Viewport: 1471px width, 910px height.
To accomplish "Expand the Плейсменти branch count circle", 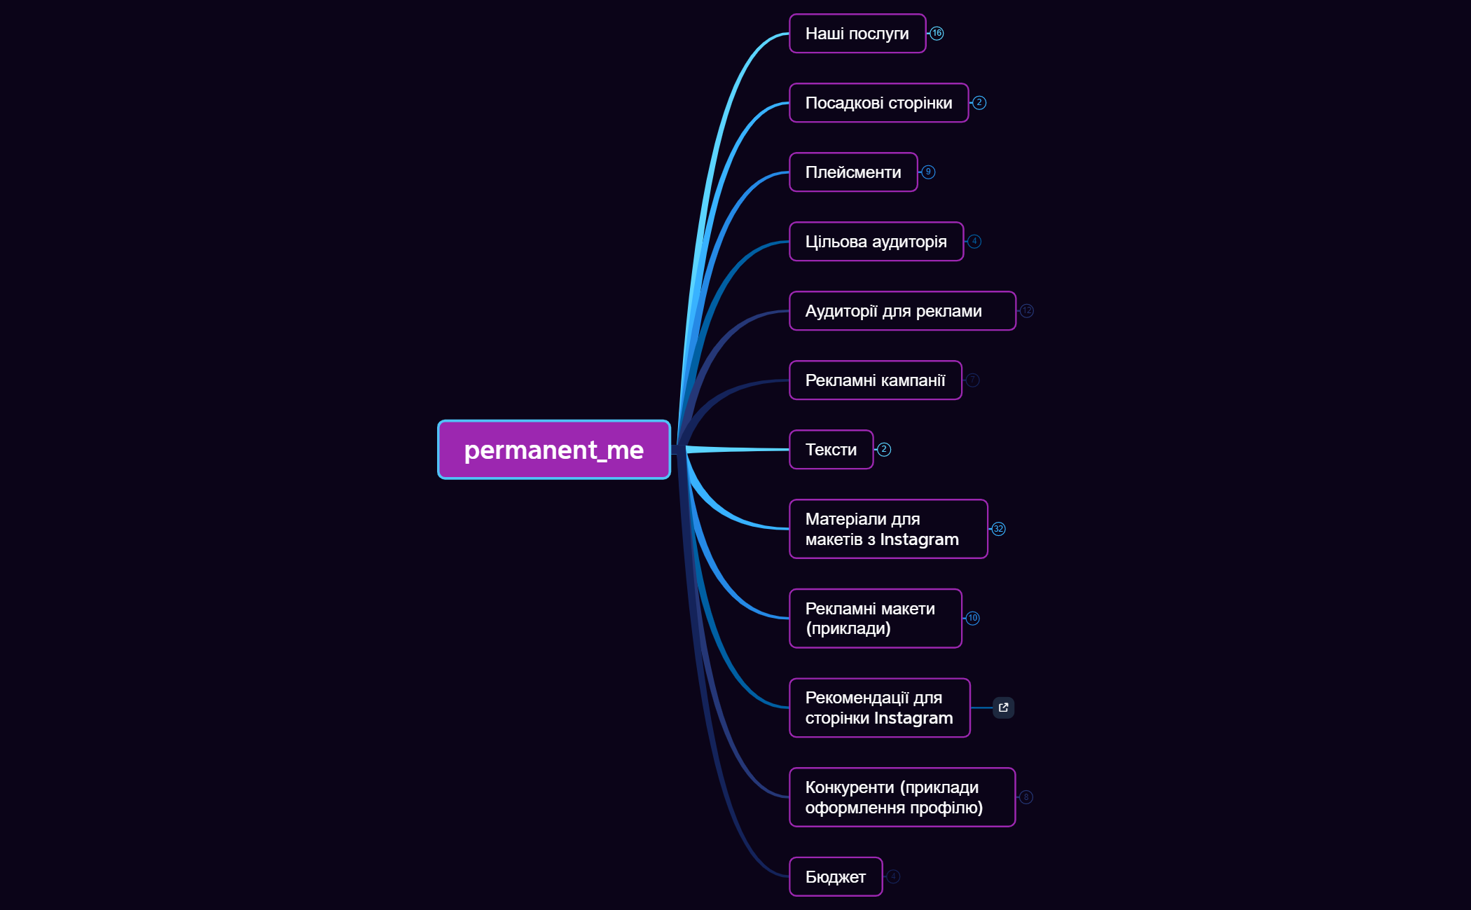I will point(928,172).
